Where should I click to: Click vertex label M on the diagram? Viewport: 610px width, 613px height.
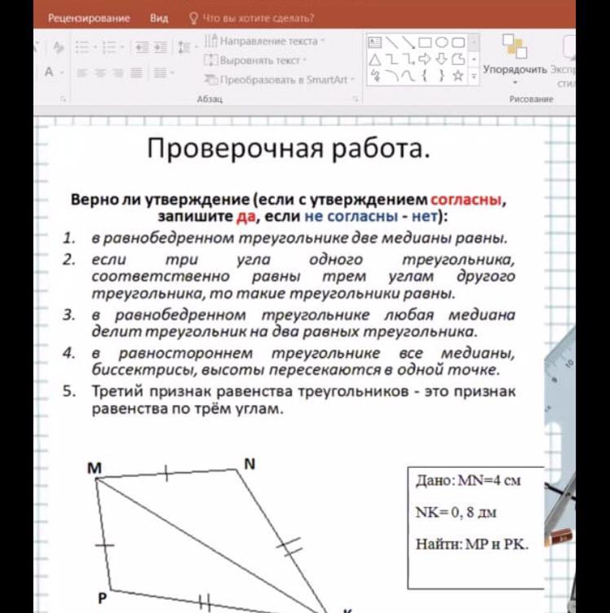tap(95, 467)
